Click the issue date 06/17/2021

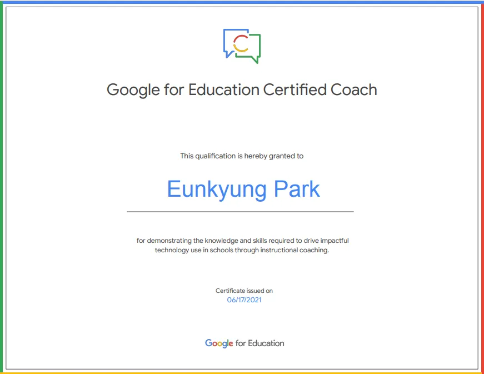244,300
